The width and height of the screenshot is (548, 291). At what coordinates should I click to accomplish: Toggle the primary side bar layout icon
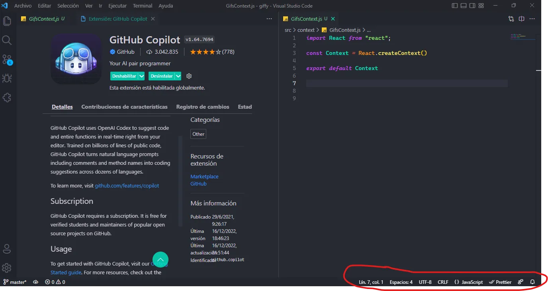click(455, 6)
